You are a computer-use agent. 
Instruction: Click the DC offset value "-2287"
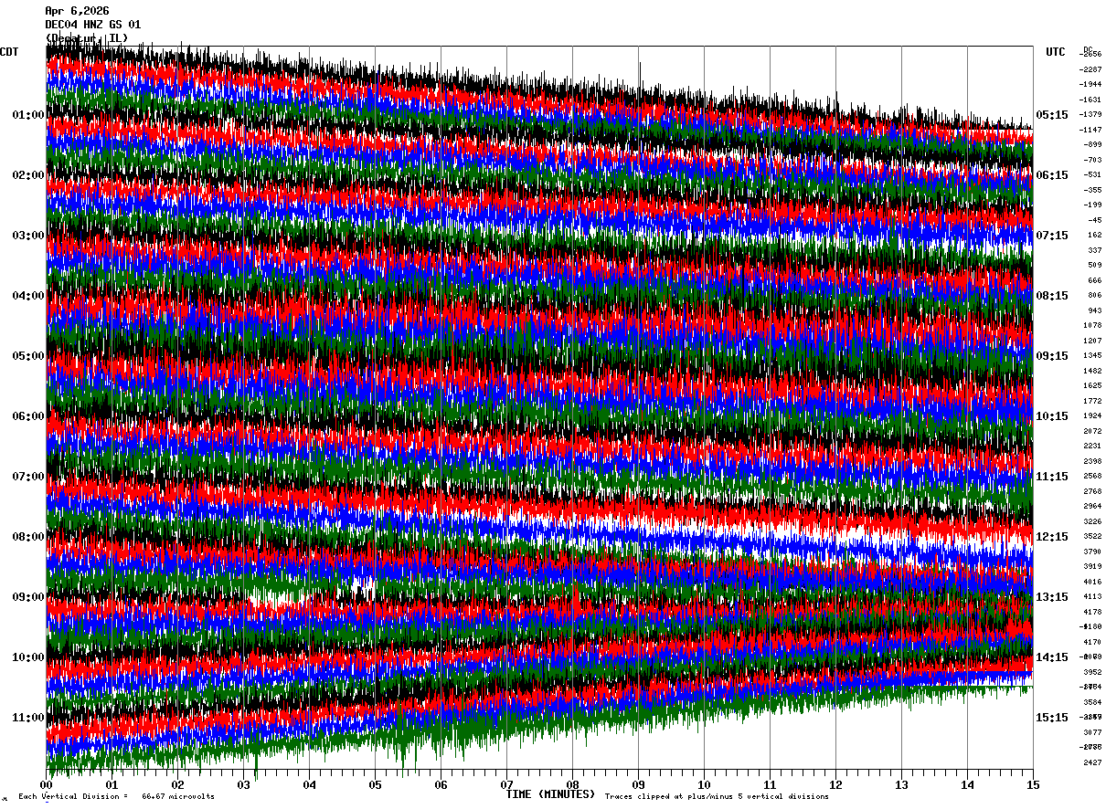1090,69
